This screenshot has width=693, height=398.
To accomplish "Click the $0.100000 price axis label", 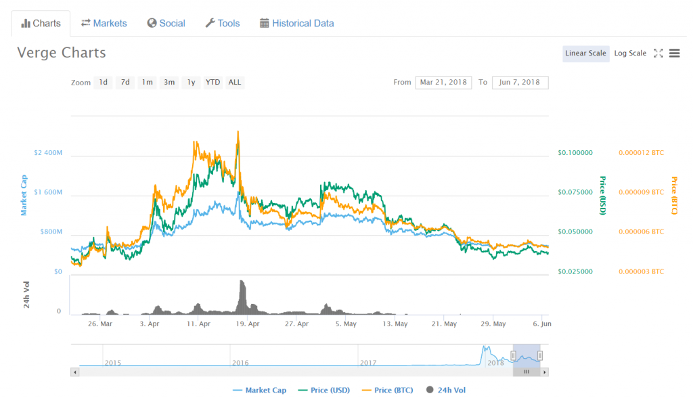I will coord(575,152).
